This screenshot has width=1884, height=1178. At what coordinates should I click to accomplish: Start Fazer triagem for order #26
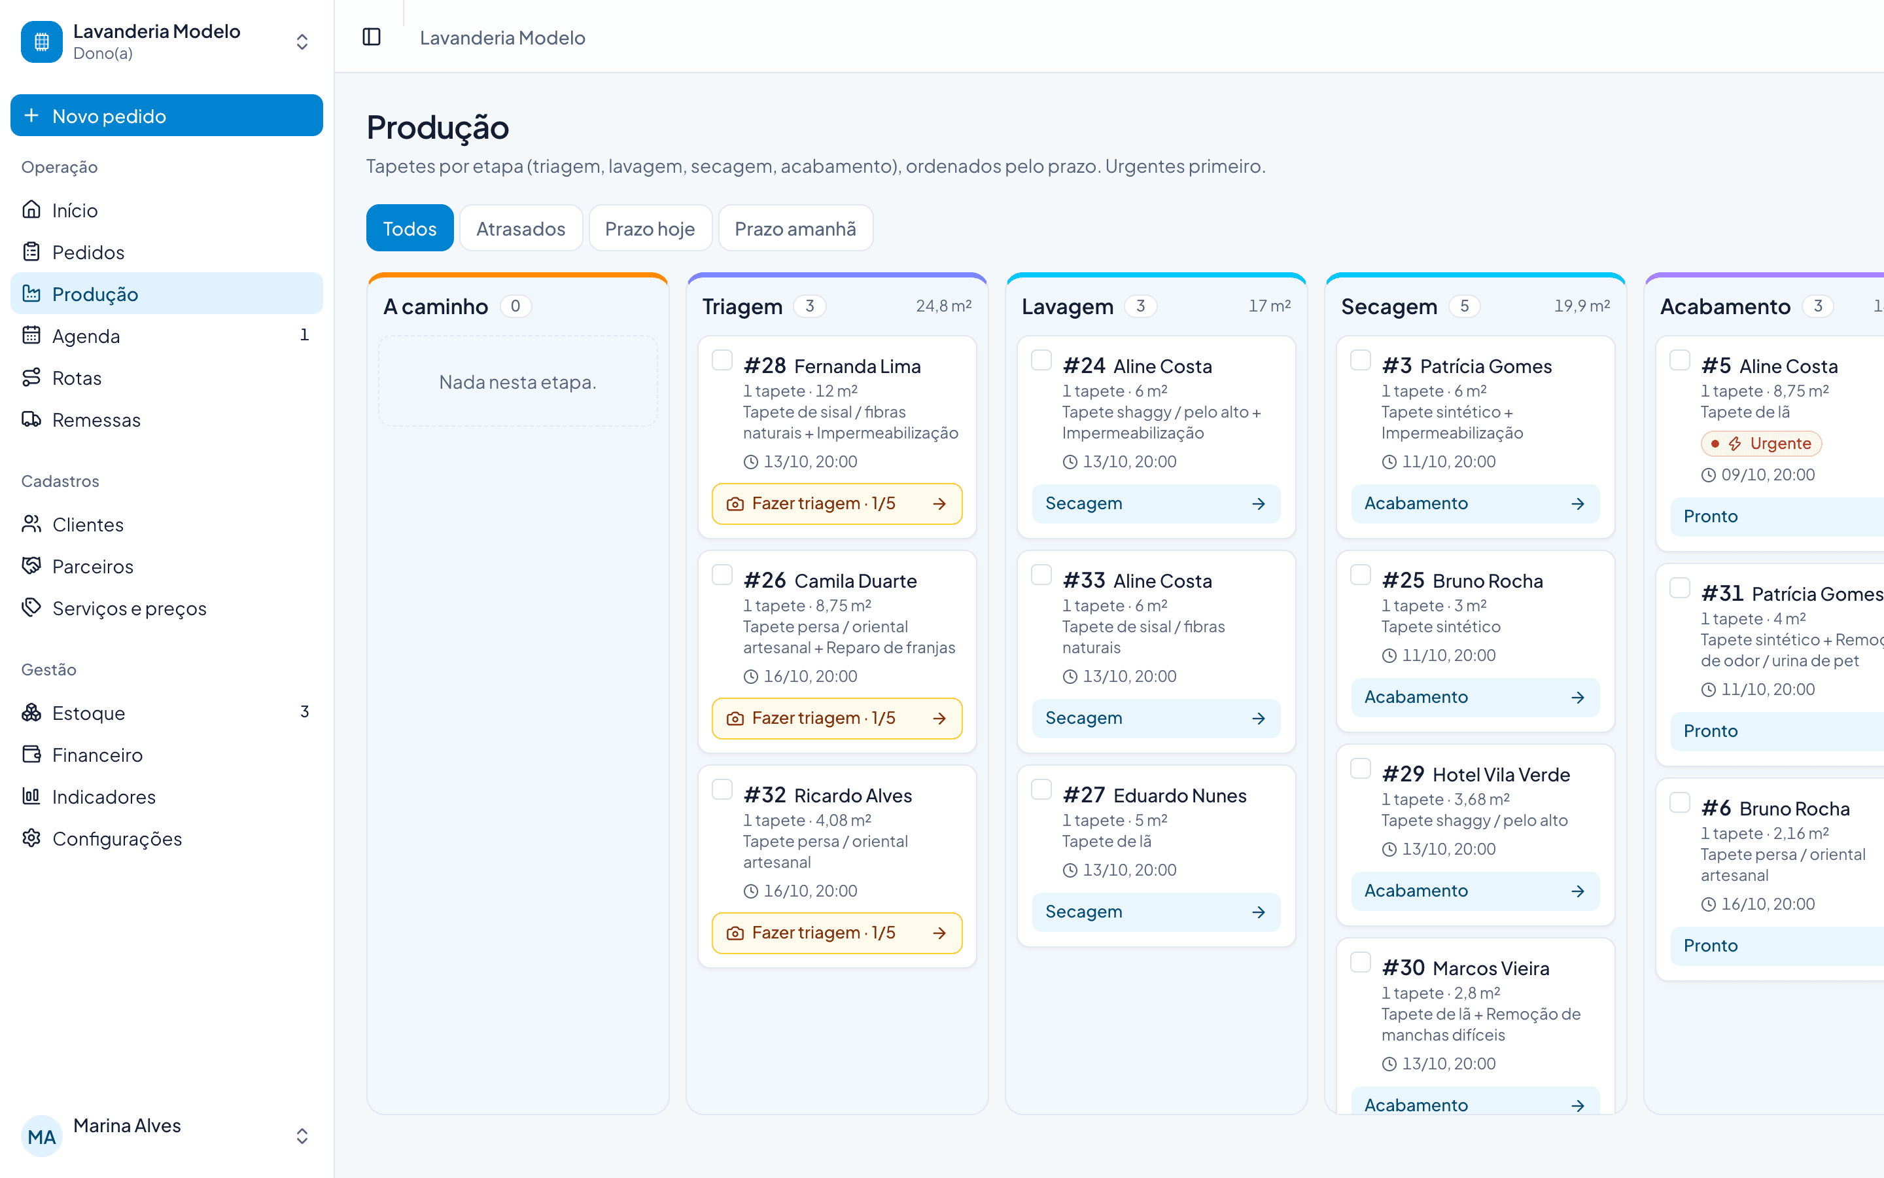[837, 719]
